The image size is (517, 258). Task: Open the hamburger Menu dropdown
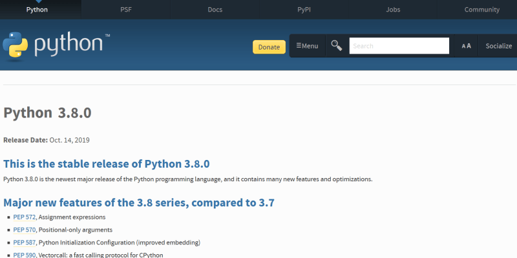tap(307, 46)
